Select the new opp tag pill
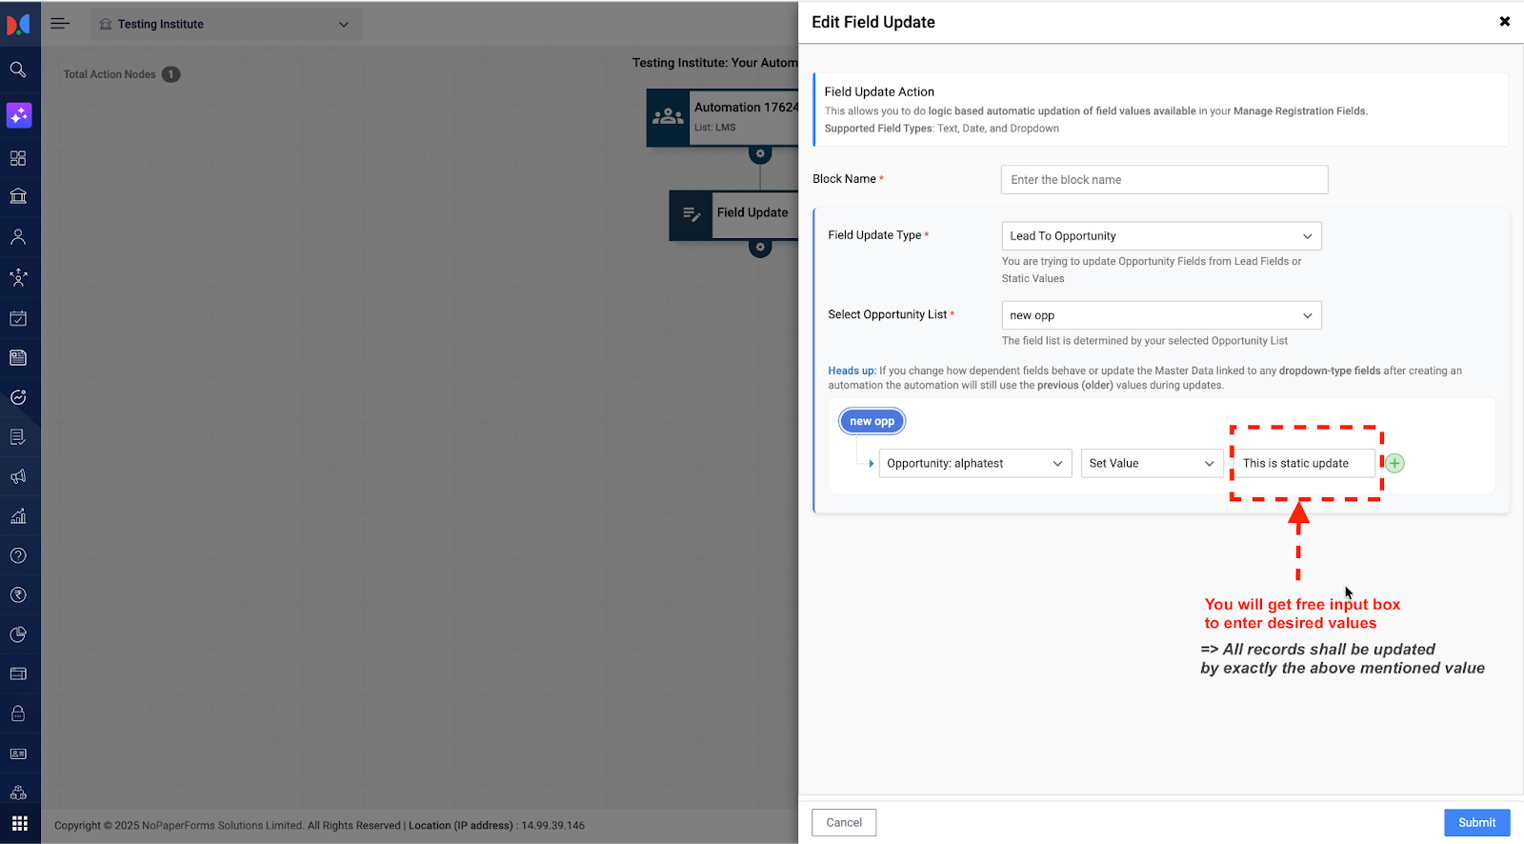Viewport: 1524px width, 844px height. (872, 421)
